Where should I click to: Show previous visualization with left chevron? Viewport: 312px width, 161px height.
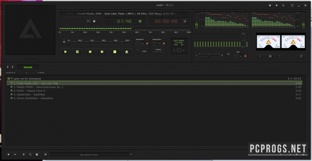point(260,56)
